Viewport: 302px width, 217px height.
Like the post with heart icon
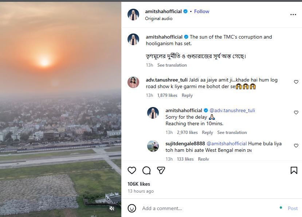(132, 170)
